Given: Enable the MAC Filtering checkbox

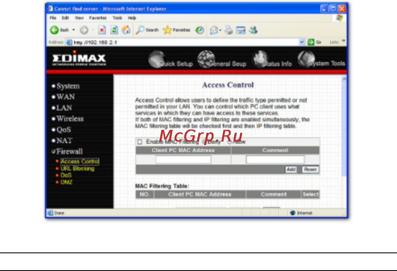Looking at the screenshot, I should pos(140,142).
